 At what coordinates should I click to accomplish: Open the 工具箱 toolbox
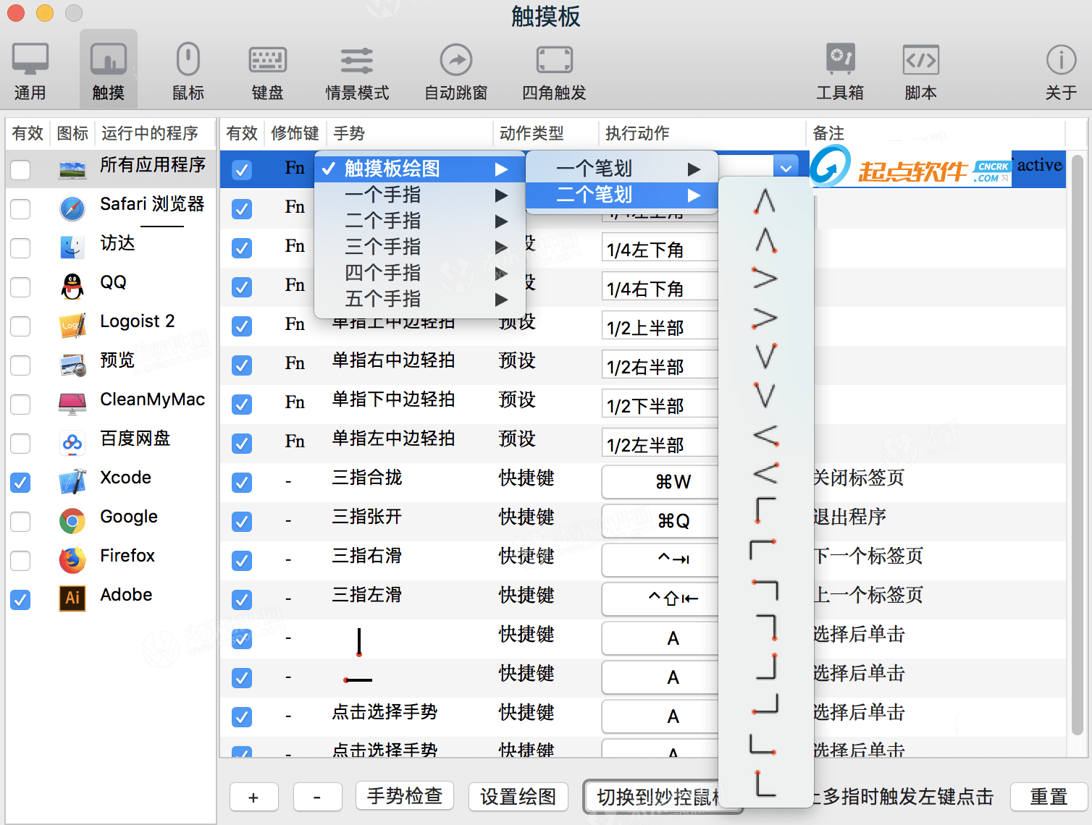coord(840,69)
